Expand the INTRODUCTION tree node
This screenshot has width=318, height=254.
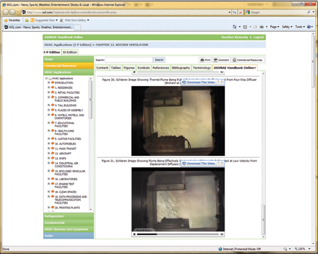pos(49,82)
